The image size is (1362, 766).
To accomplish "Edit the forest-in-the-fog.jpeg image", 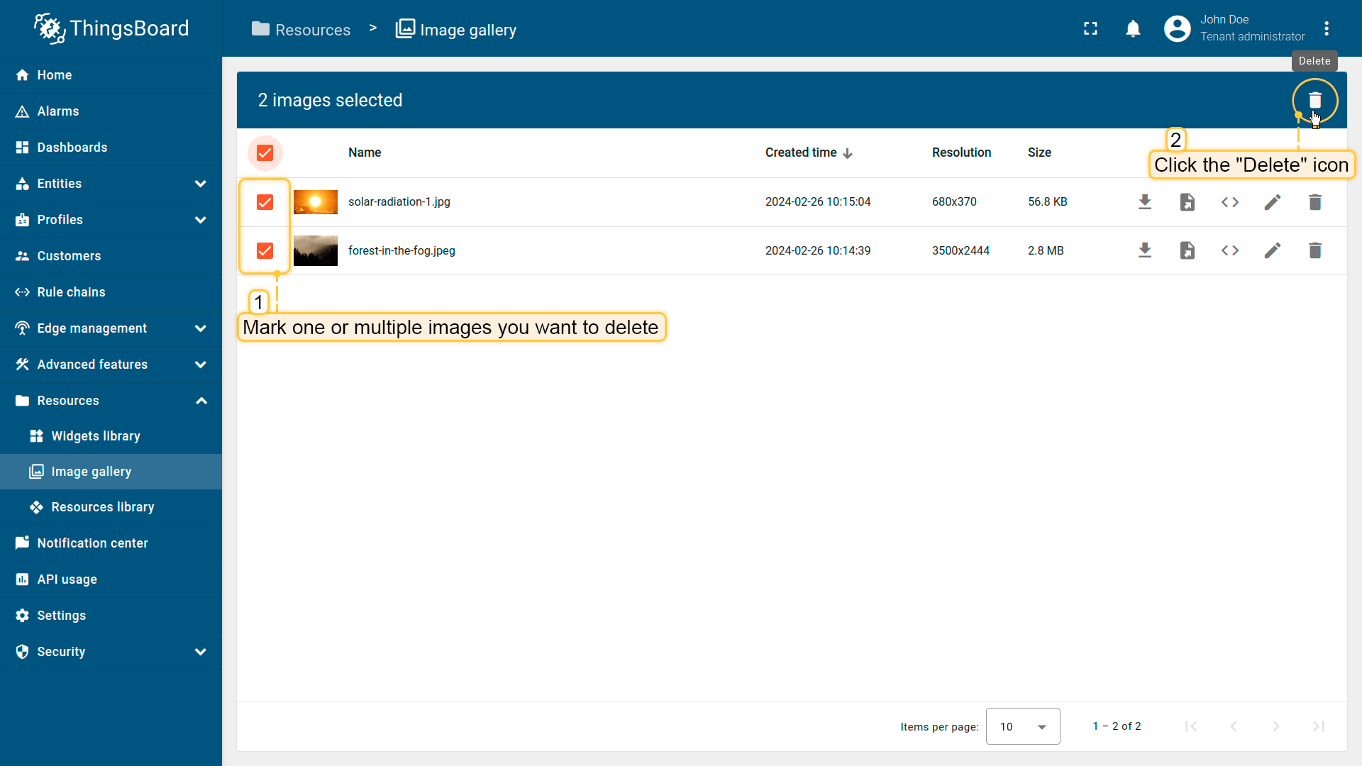I will click(x=1272, y=250).
